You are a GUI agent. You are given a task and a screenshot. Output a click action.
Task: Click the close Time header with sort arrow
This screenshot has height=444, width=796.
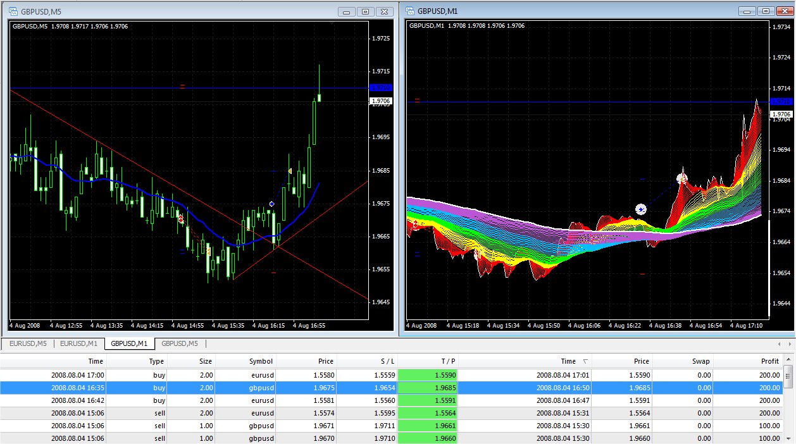tap(525, 361)
